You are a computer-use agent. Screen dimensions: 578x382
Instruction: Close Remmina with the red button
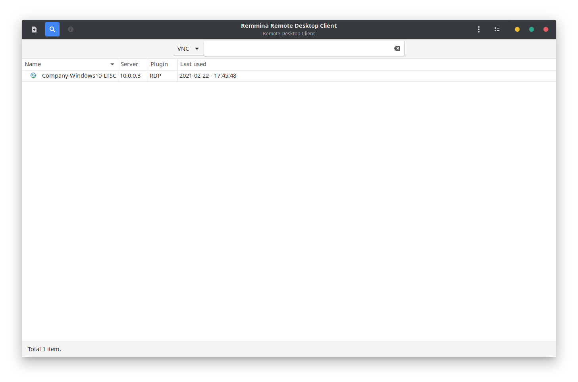pos(546,29)
